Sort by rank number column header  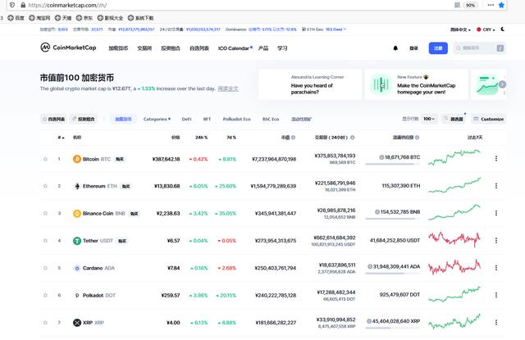tap(61, 138)
